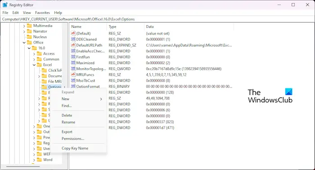Viewport: 315px width, 170px height.
Task: Collapse the Excel key chevron
Action: pos(34,65)
